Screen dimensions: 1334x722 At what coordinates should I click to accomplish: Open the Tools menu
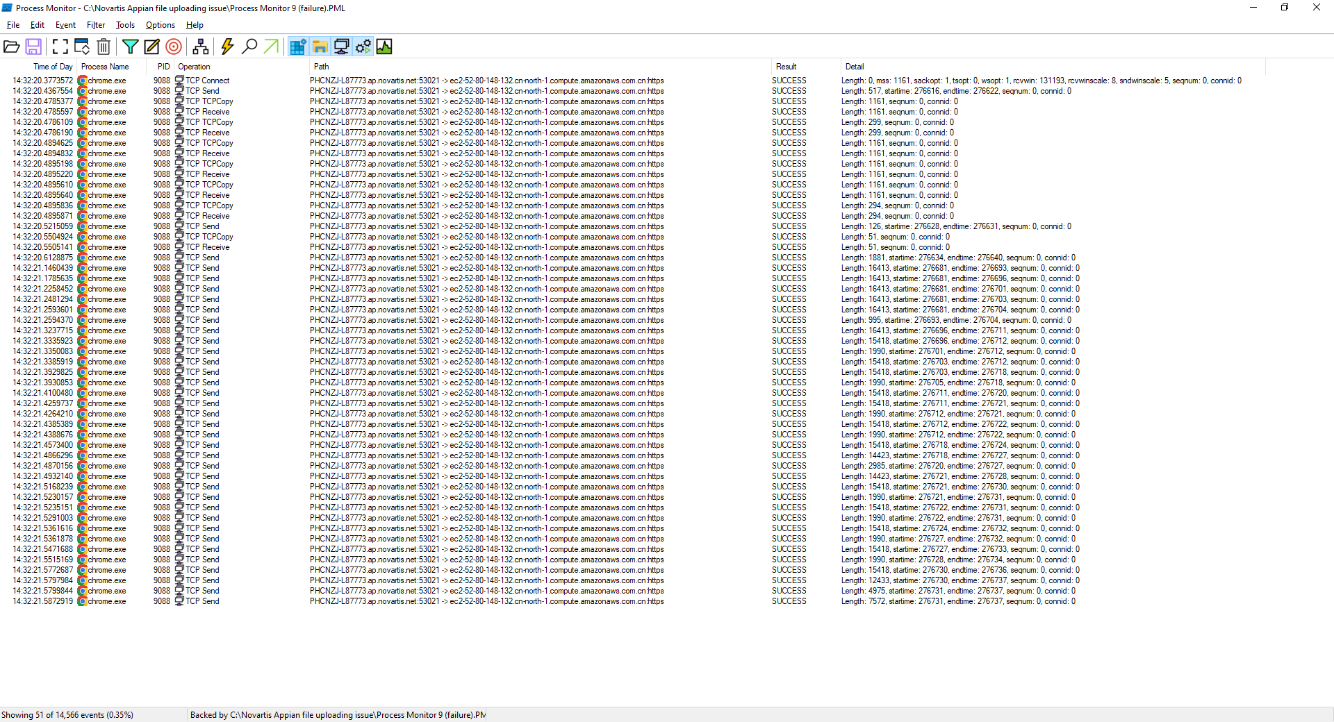125,25
